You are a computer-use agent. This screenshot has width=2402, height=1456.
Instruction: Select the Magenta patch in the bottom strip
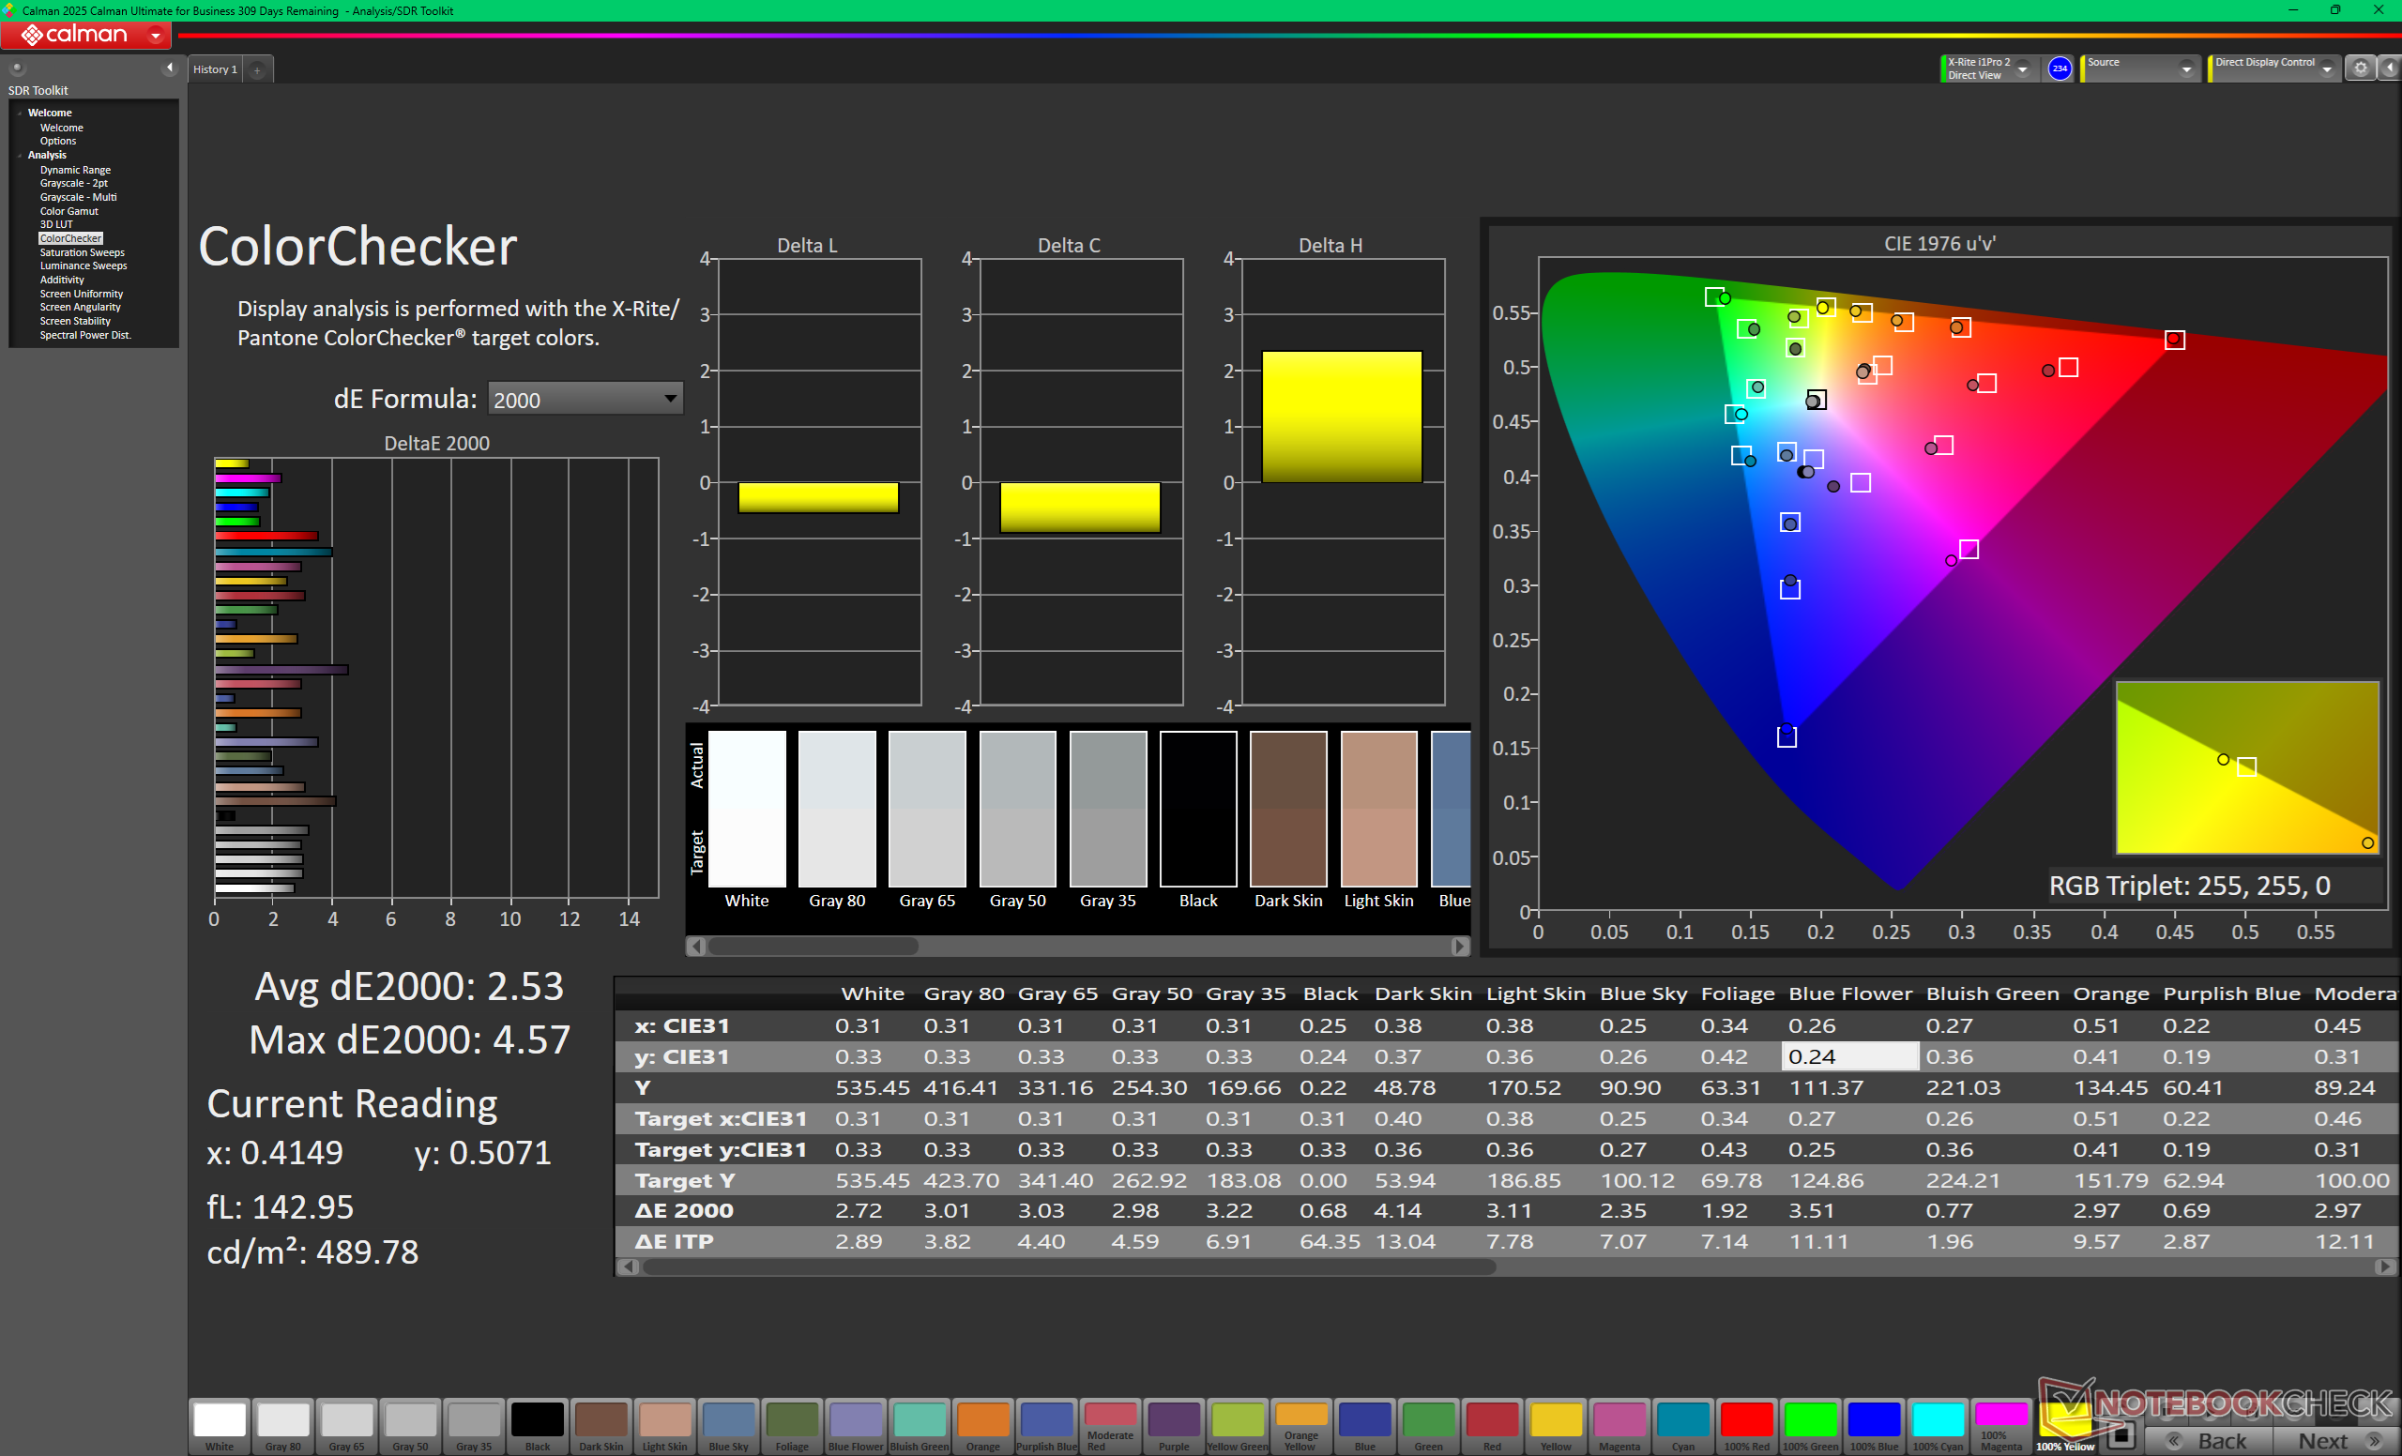pos(1619,1427)
